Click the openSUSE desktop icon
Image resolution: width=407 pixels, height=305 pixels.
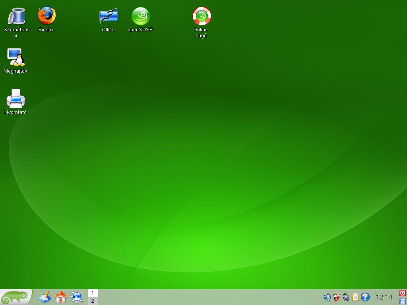(140, 16)
